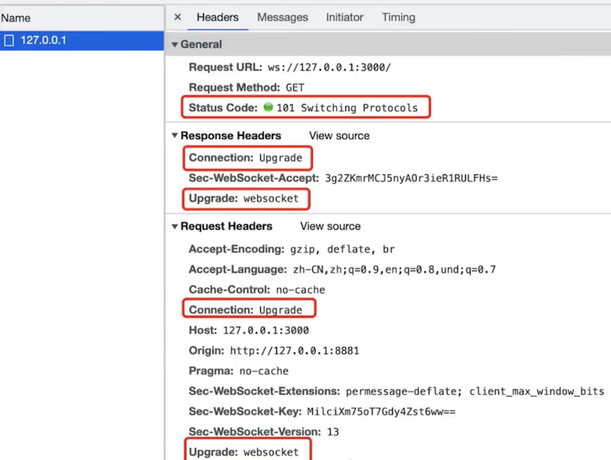Click the Sec-WebSocket-Accept response header value
The height and width of the screenshot is (460, 611).
(411, 178)
